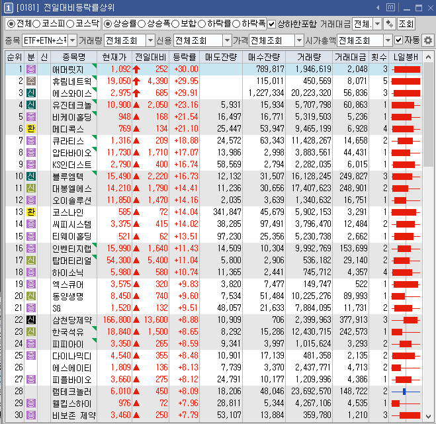Sort by 등락률 column header
The width and height of the screenshot is (436, 424).
point(184,57)
